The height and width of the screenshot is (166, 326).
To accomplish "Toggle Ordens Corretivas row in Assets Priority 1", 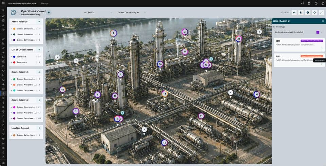I will point(26,40).
